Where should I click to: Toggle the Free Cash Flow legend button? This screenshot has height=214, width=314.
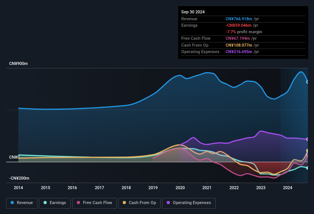(x=94, y=203)
